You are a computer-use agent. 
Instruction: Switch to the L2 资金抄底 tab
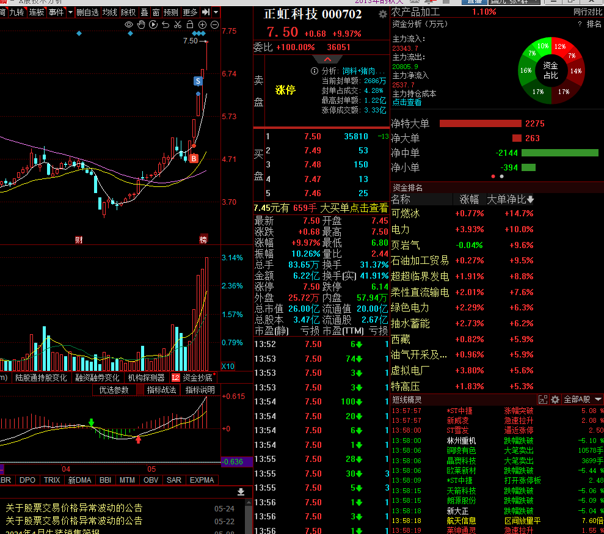pyautogui.click(x=192, y=378)
